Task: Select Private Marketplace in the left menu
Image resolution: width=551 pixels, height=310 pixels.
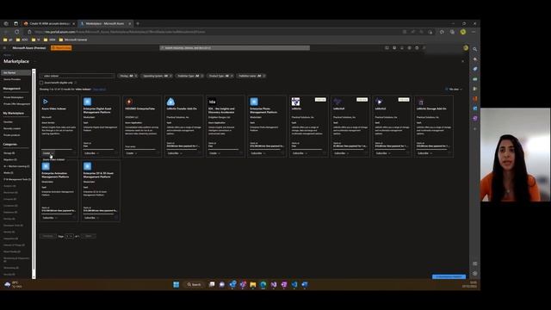Action: point(14,97)
